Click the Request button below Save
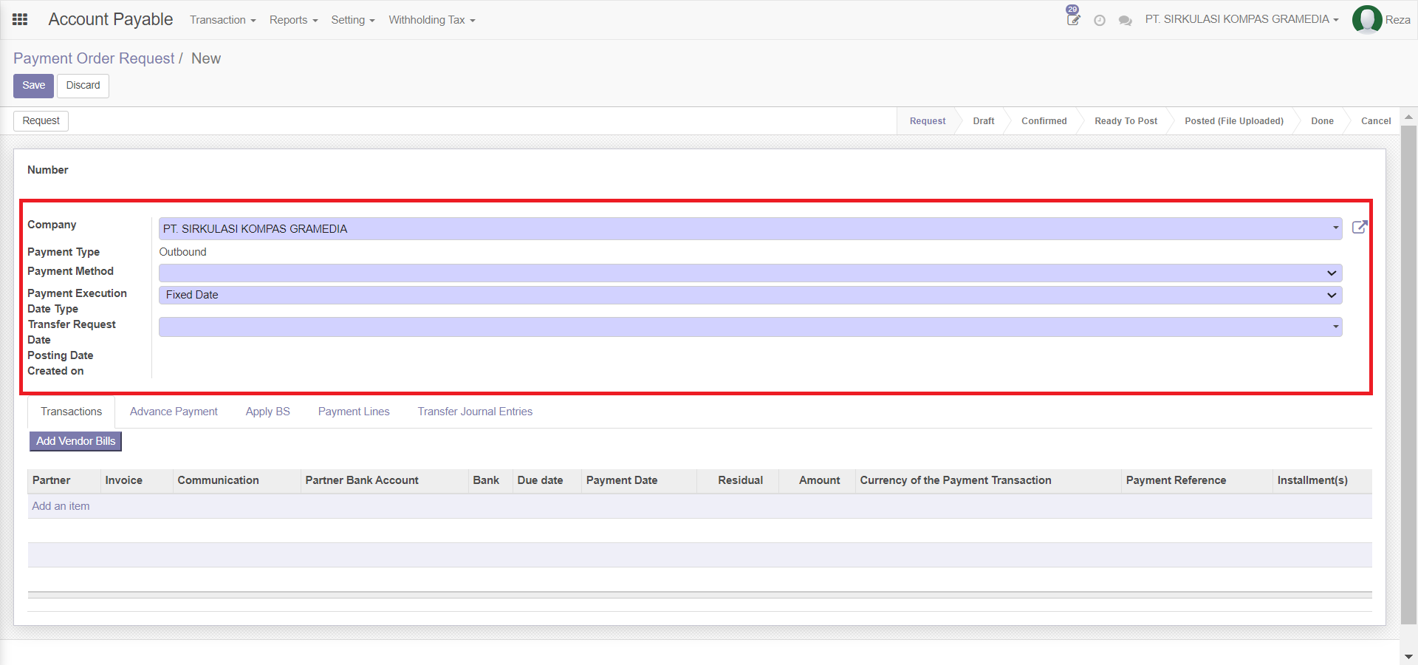This screenshot has width=1418, height=665. pyautogui.click(x=41, y=121)
